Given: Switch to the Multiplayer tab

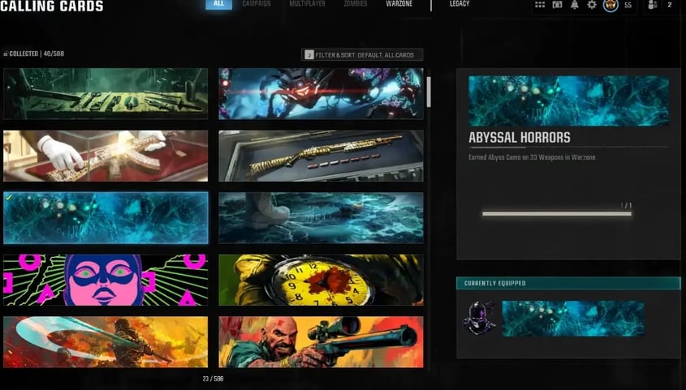Looking at the screenshot, I should click(x=307, y=4).
